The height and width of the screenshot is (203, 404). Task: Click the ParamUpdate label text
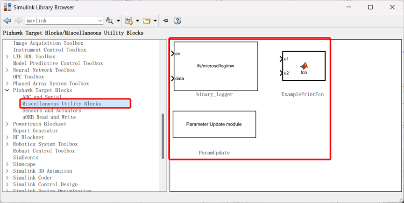click(x=214, y=153)
